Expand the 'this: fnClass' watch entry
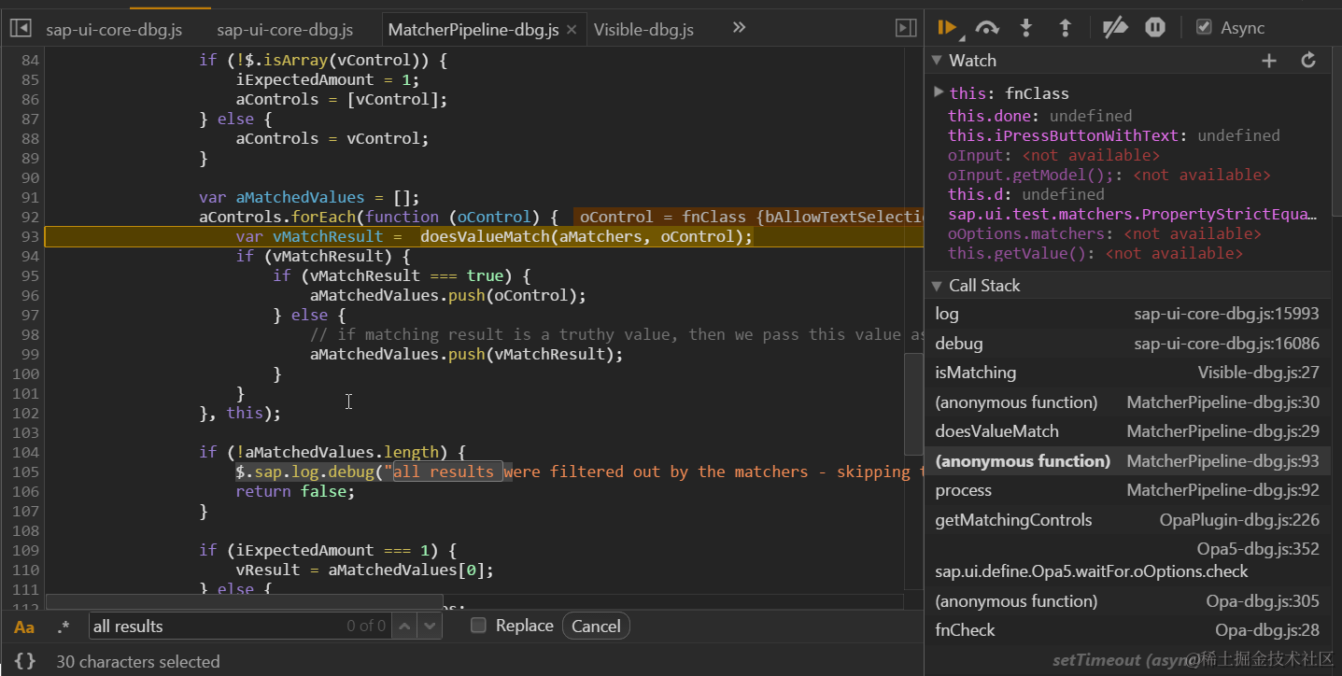1342x676 pixels. [939, 92]
